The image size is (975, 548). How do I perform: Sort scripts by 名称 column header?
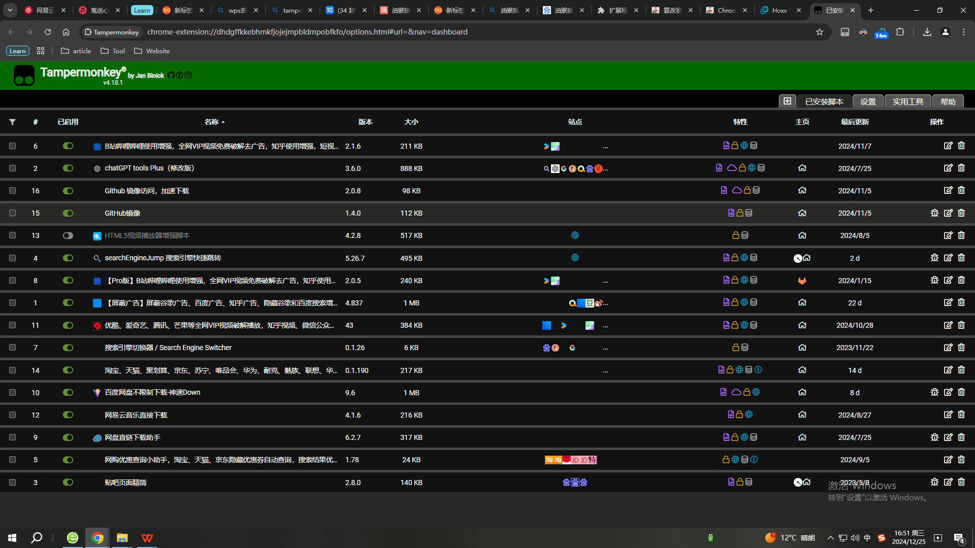click(212, 122)
